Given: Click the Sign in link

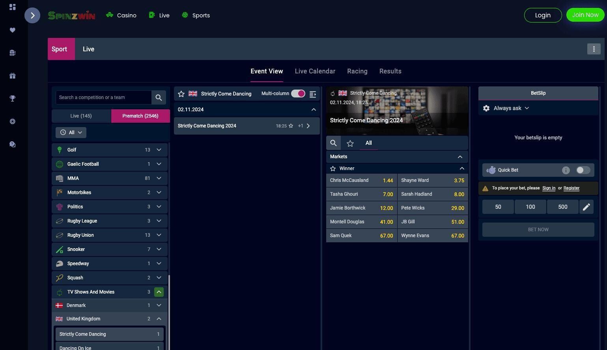Looking at the screenshot, I should (549, 188).
